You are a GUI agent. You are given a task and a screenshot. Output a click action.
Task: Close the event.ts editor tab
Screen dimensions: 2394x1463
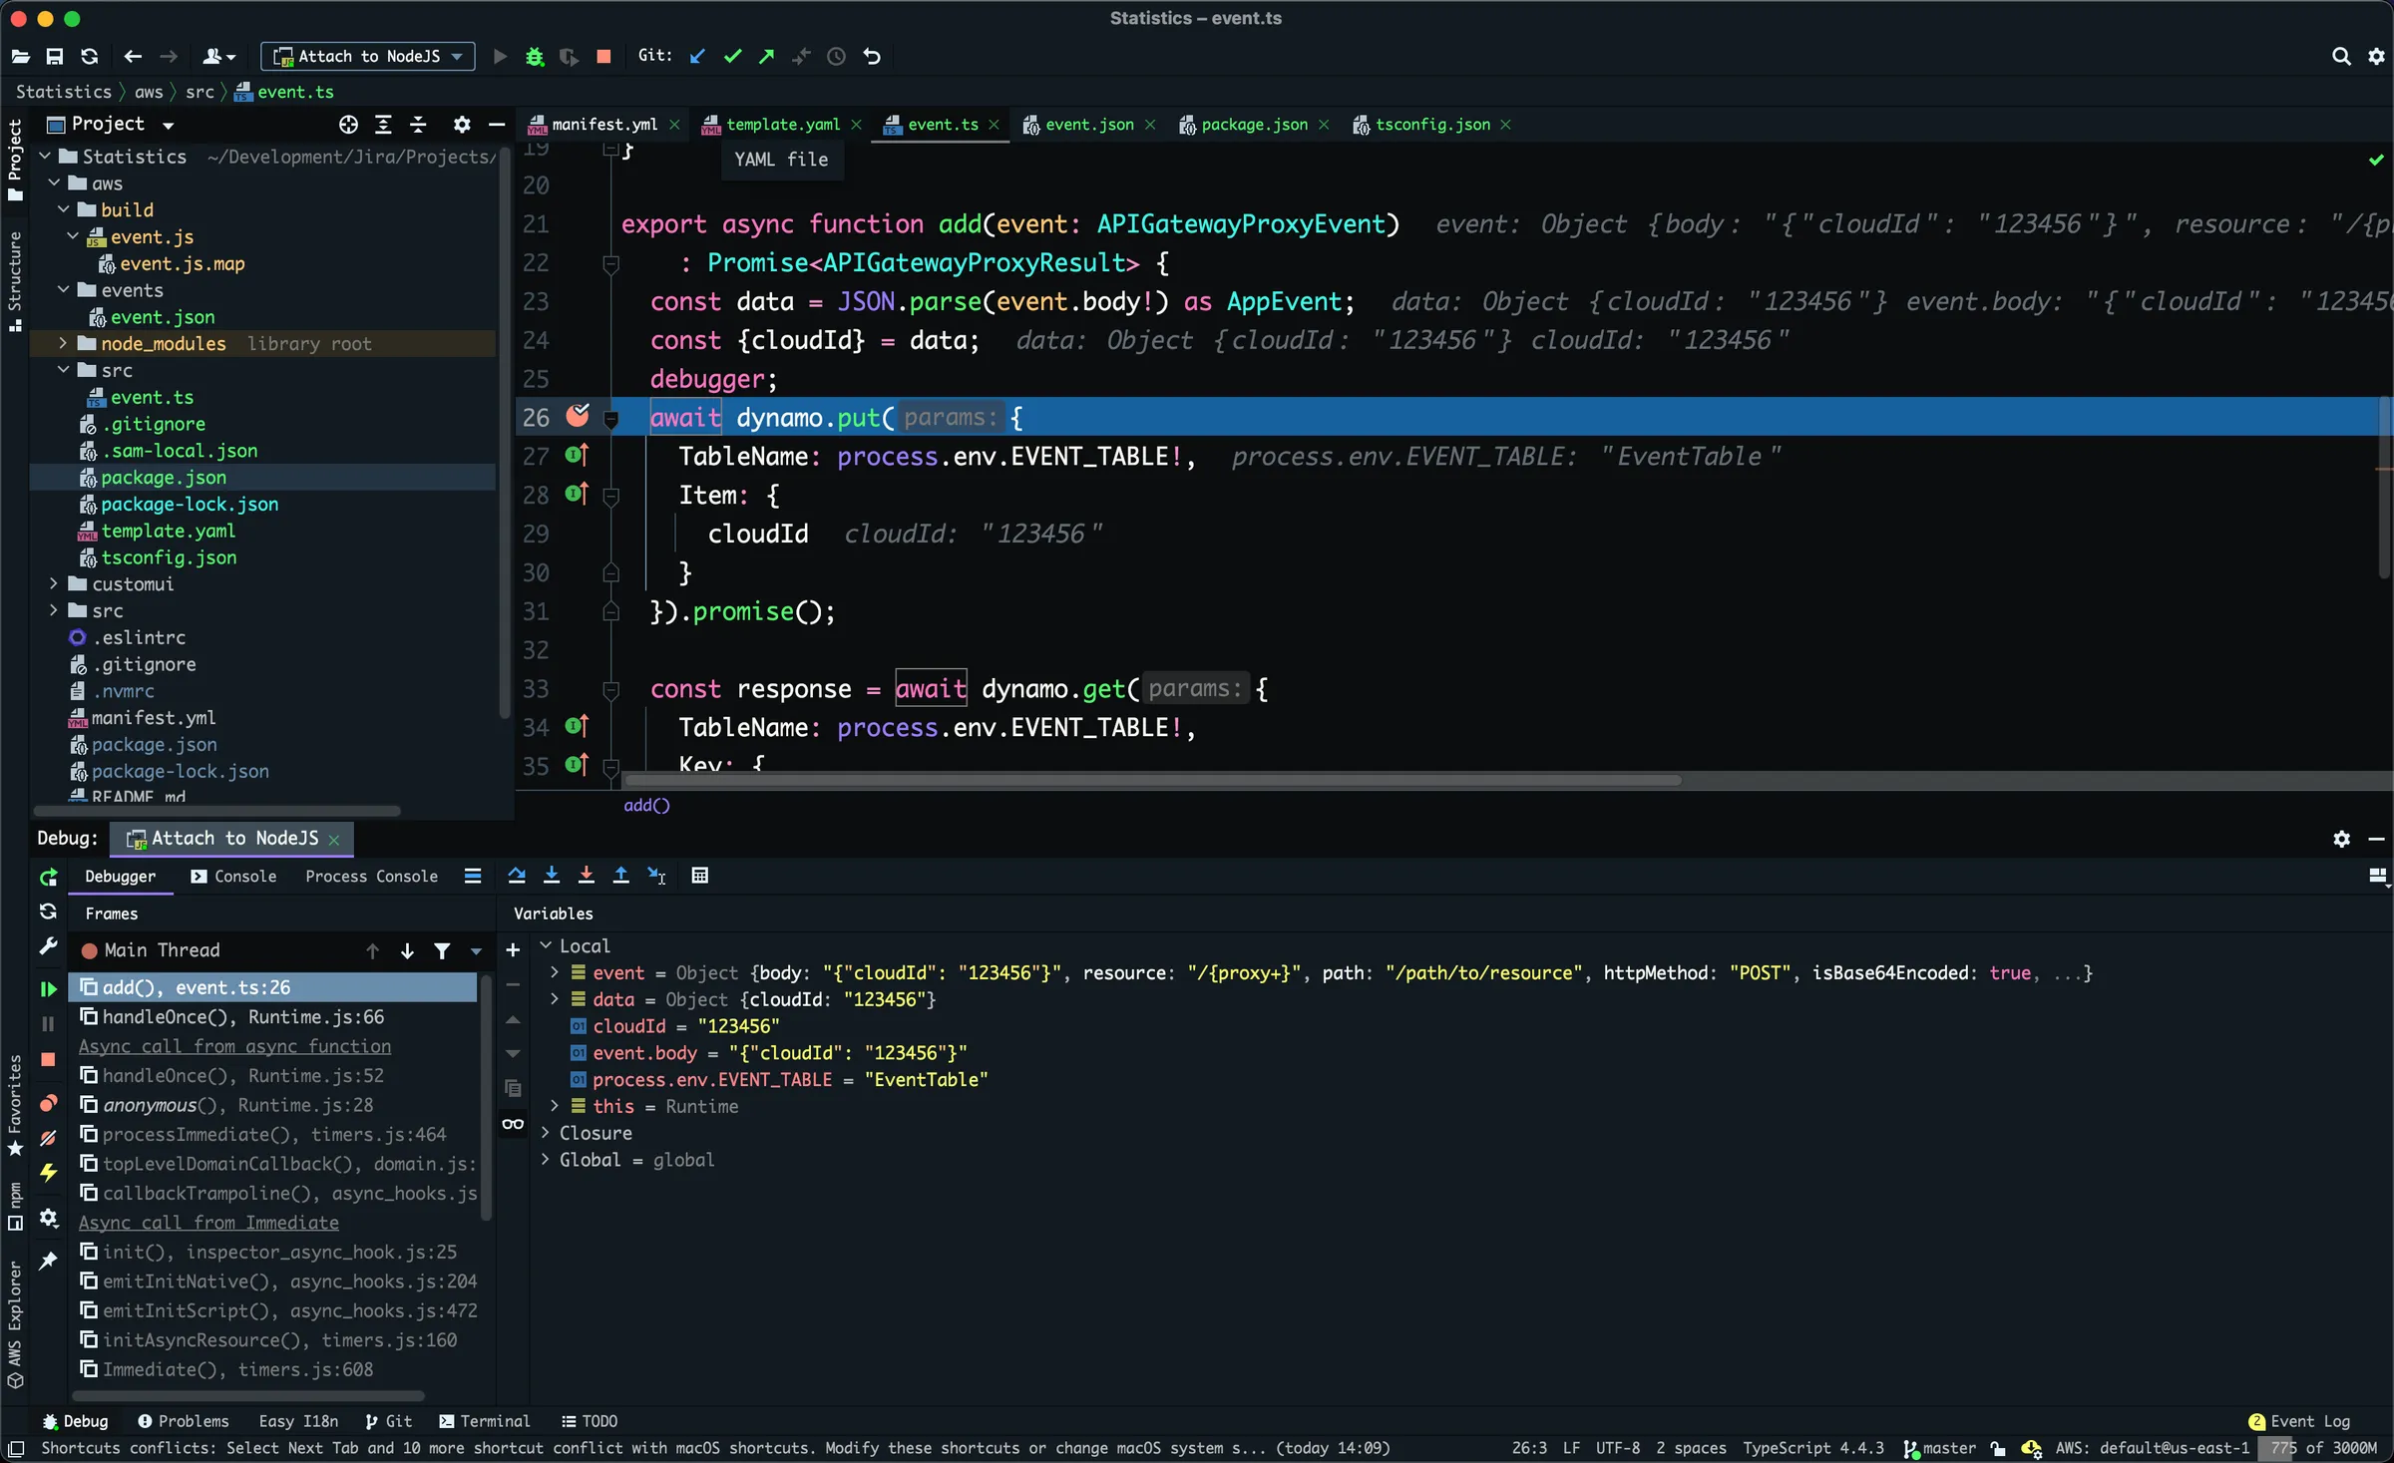(994, 125)
